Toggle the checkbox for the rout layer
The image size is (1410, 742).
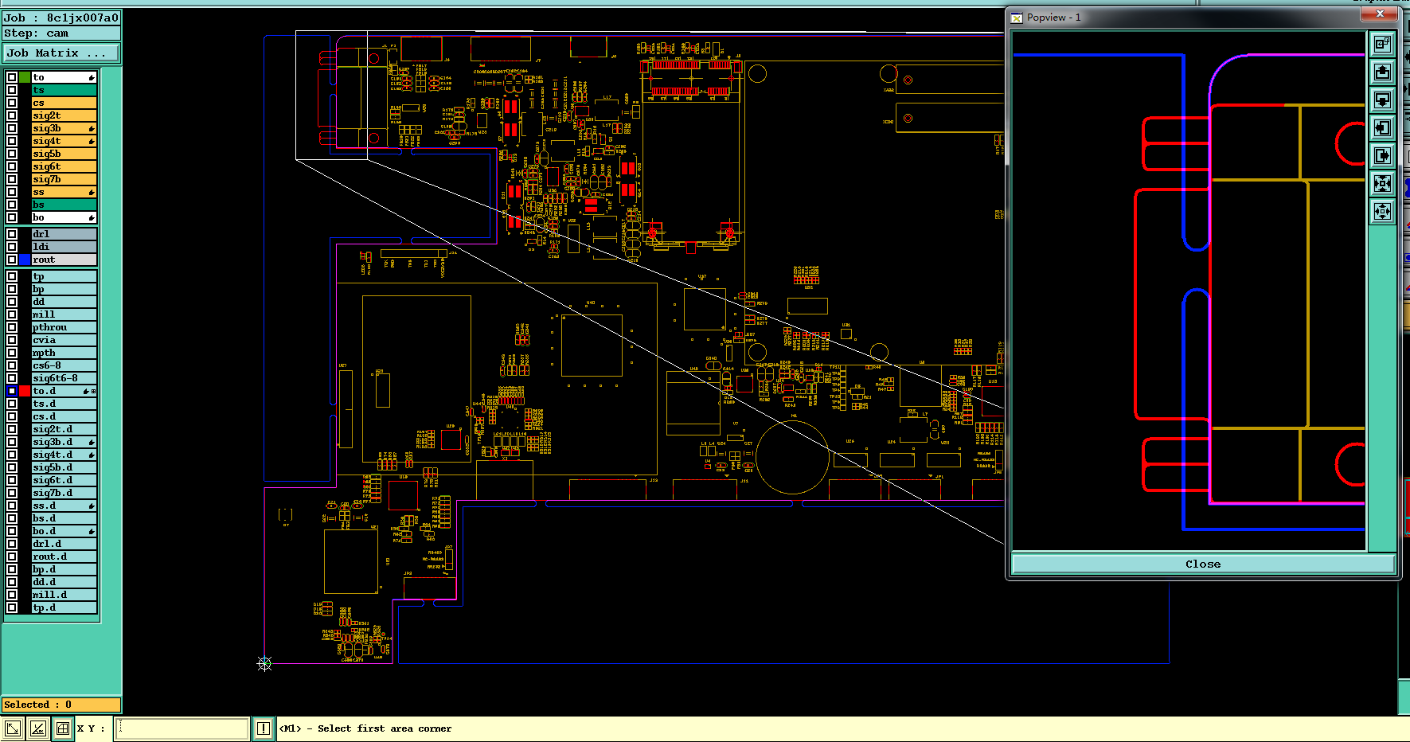point(12,260)
